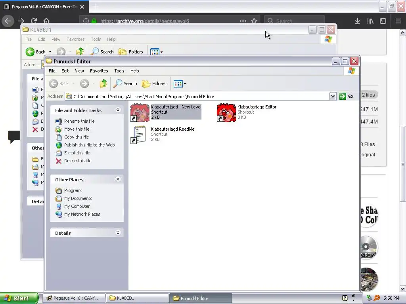Click the Forward arrow in Pumuckl Editor
The width and height of the screenshot is (406, 304).
click(x=84, y=84)
